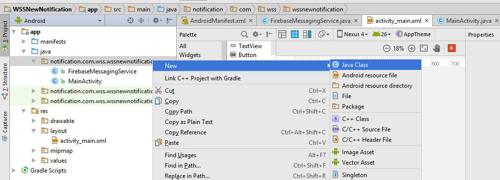The width and height of the screenshot is (500, 180).
Task: Toggle design and blueprint combined view
Action: click(x=307, y=34)
